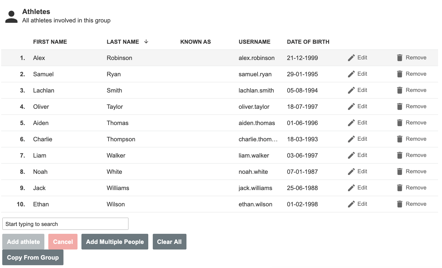442x268 pixels.
Task: Click last name Thomas
Action: (117, 123)
